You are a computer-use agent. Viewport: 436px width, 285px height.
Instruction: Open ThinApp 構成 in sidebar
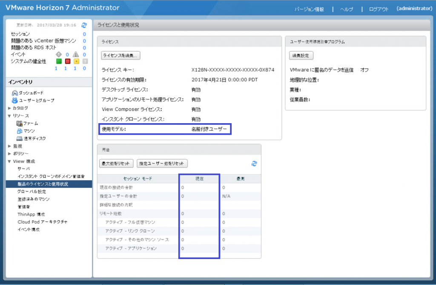[31, 214]
